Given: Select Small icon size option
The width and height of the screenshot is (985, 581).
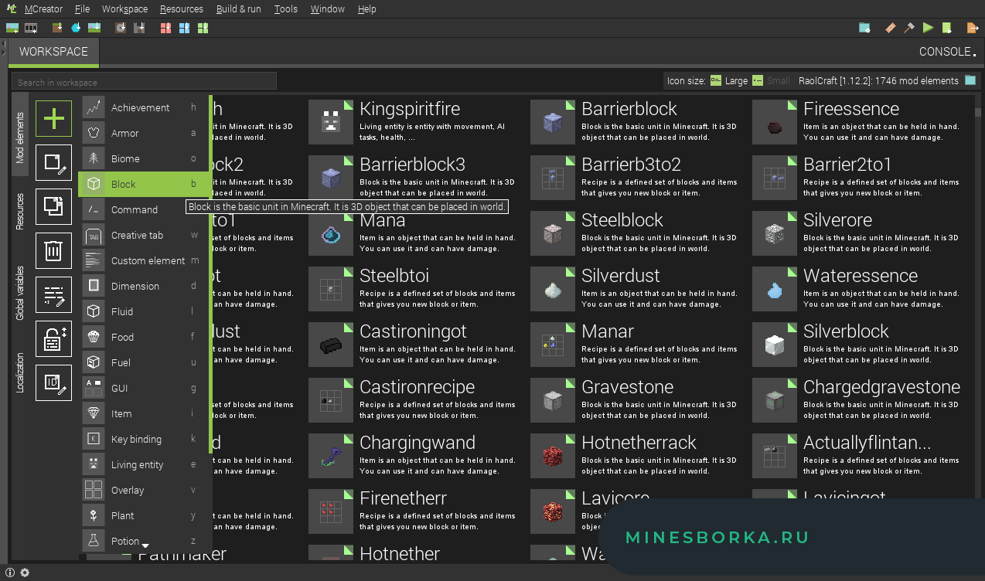Looking at the screenshot, I should coord(771,80).
